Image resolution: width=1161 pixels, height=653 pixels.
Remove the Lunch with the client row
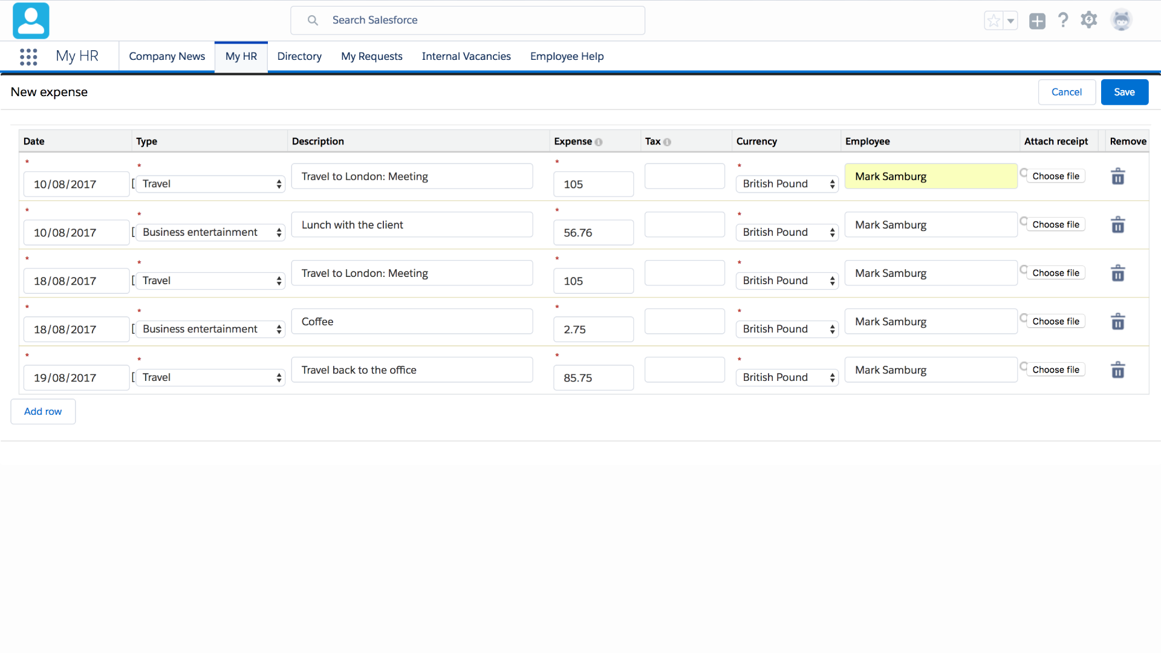1117,225
